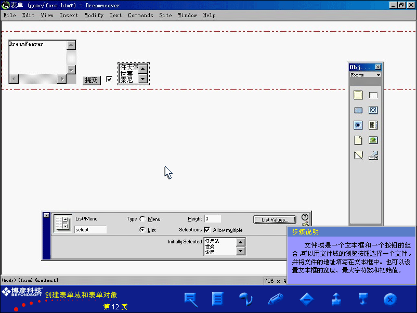Click the 提交 submit button in the form

pos(92,80)
